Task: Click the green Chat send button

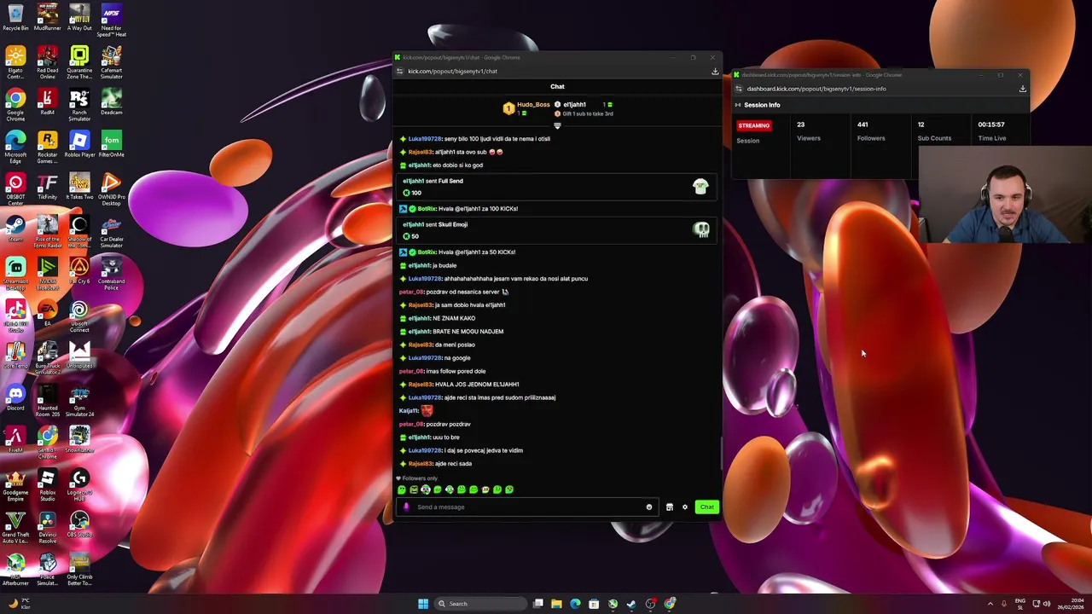Action: tap(706, 507)
